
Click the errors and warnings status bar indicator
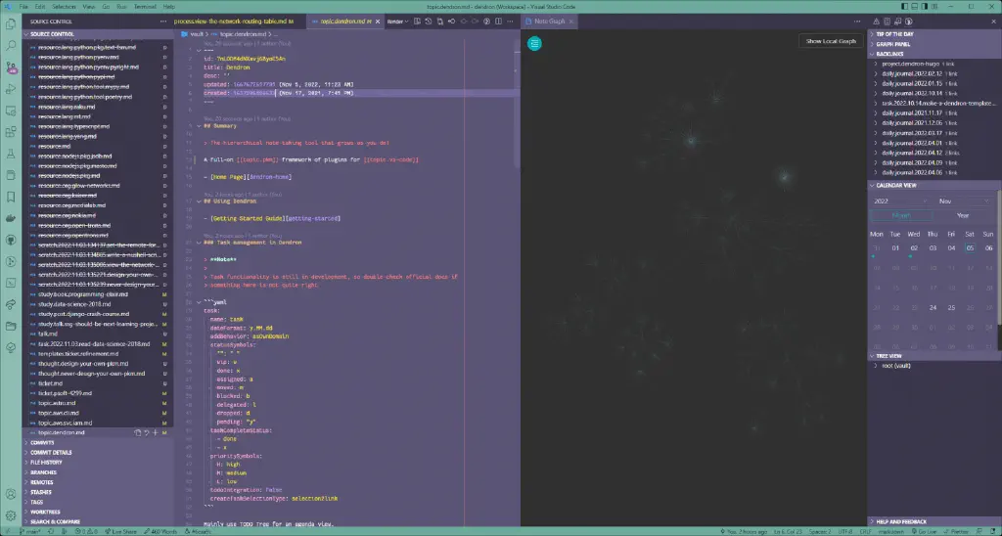point(86,531)
